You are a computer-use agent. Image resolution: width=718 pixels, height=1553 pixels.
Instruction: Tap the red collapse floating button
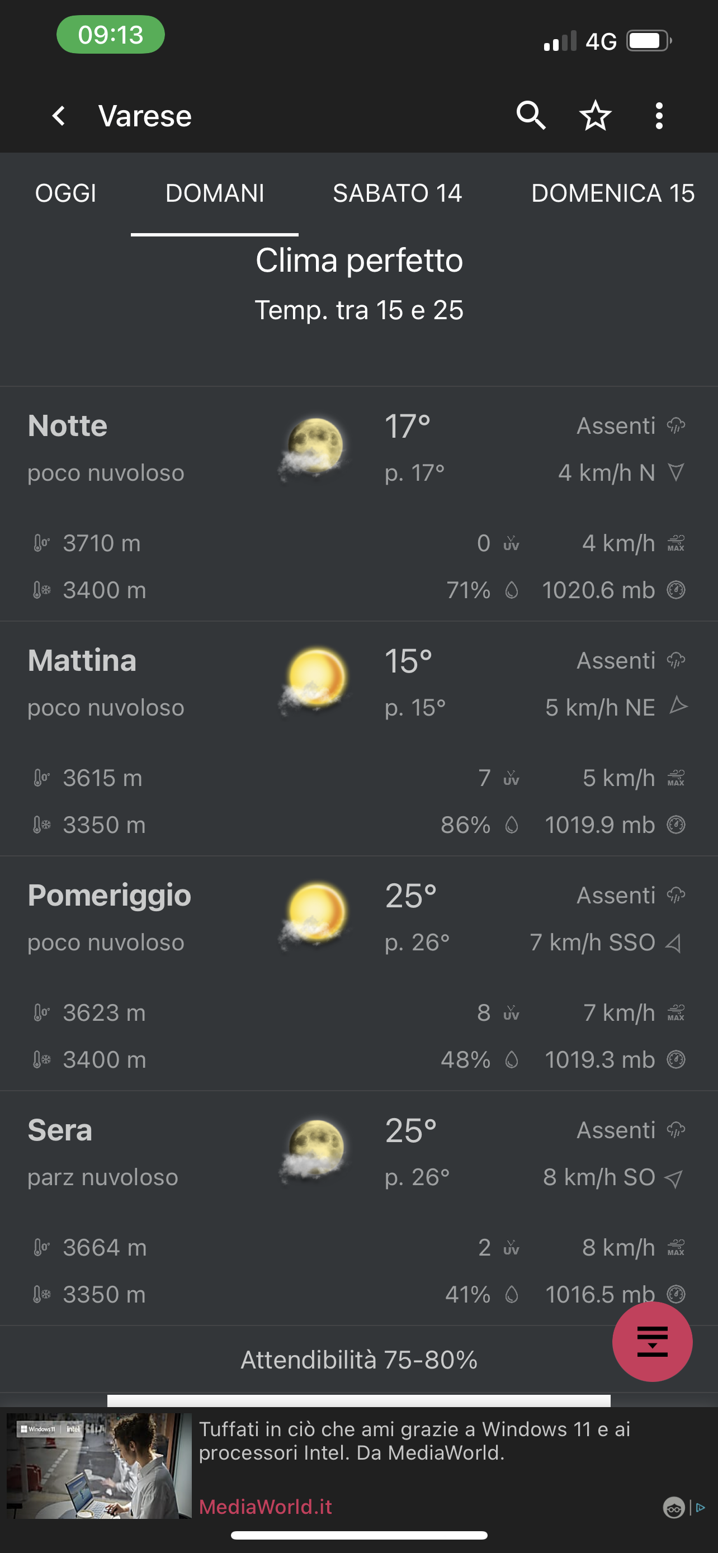pos(651,1341)
